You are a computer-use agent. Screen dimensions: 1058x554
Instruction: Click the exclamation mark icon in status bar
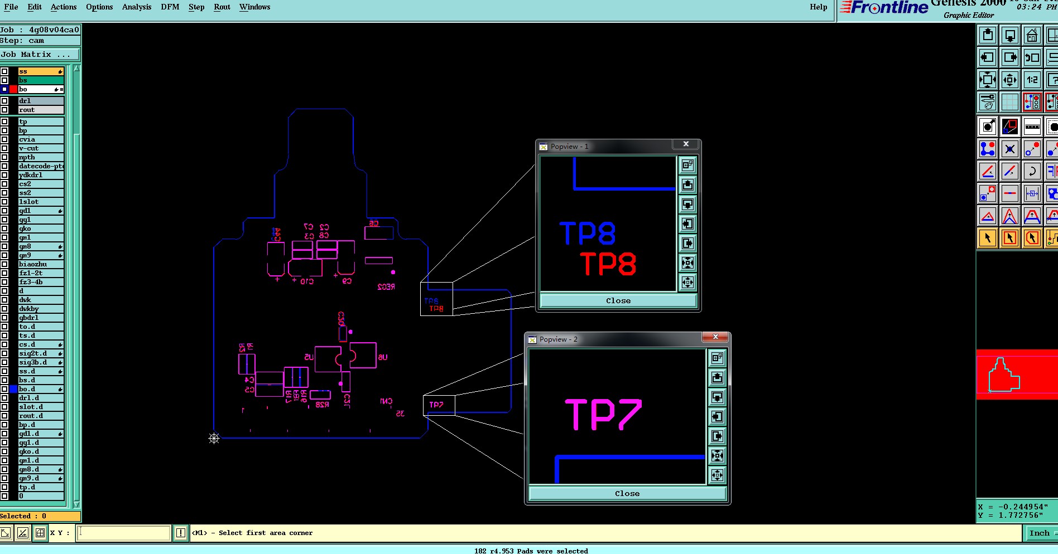(180, 533)
